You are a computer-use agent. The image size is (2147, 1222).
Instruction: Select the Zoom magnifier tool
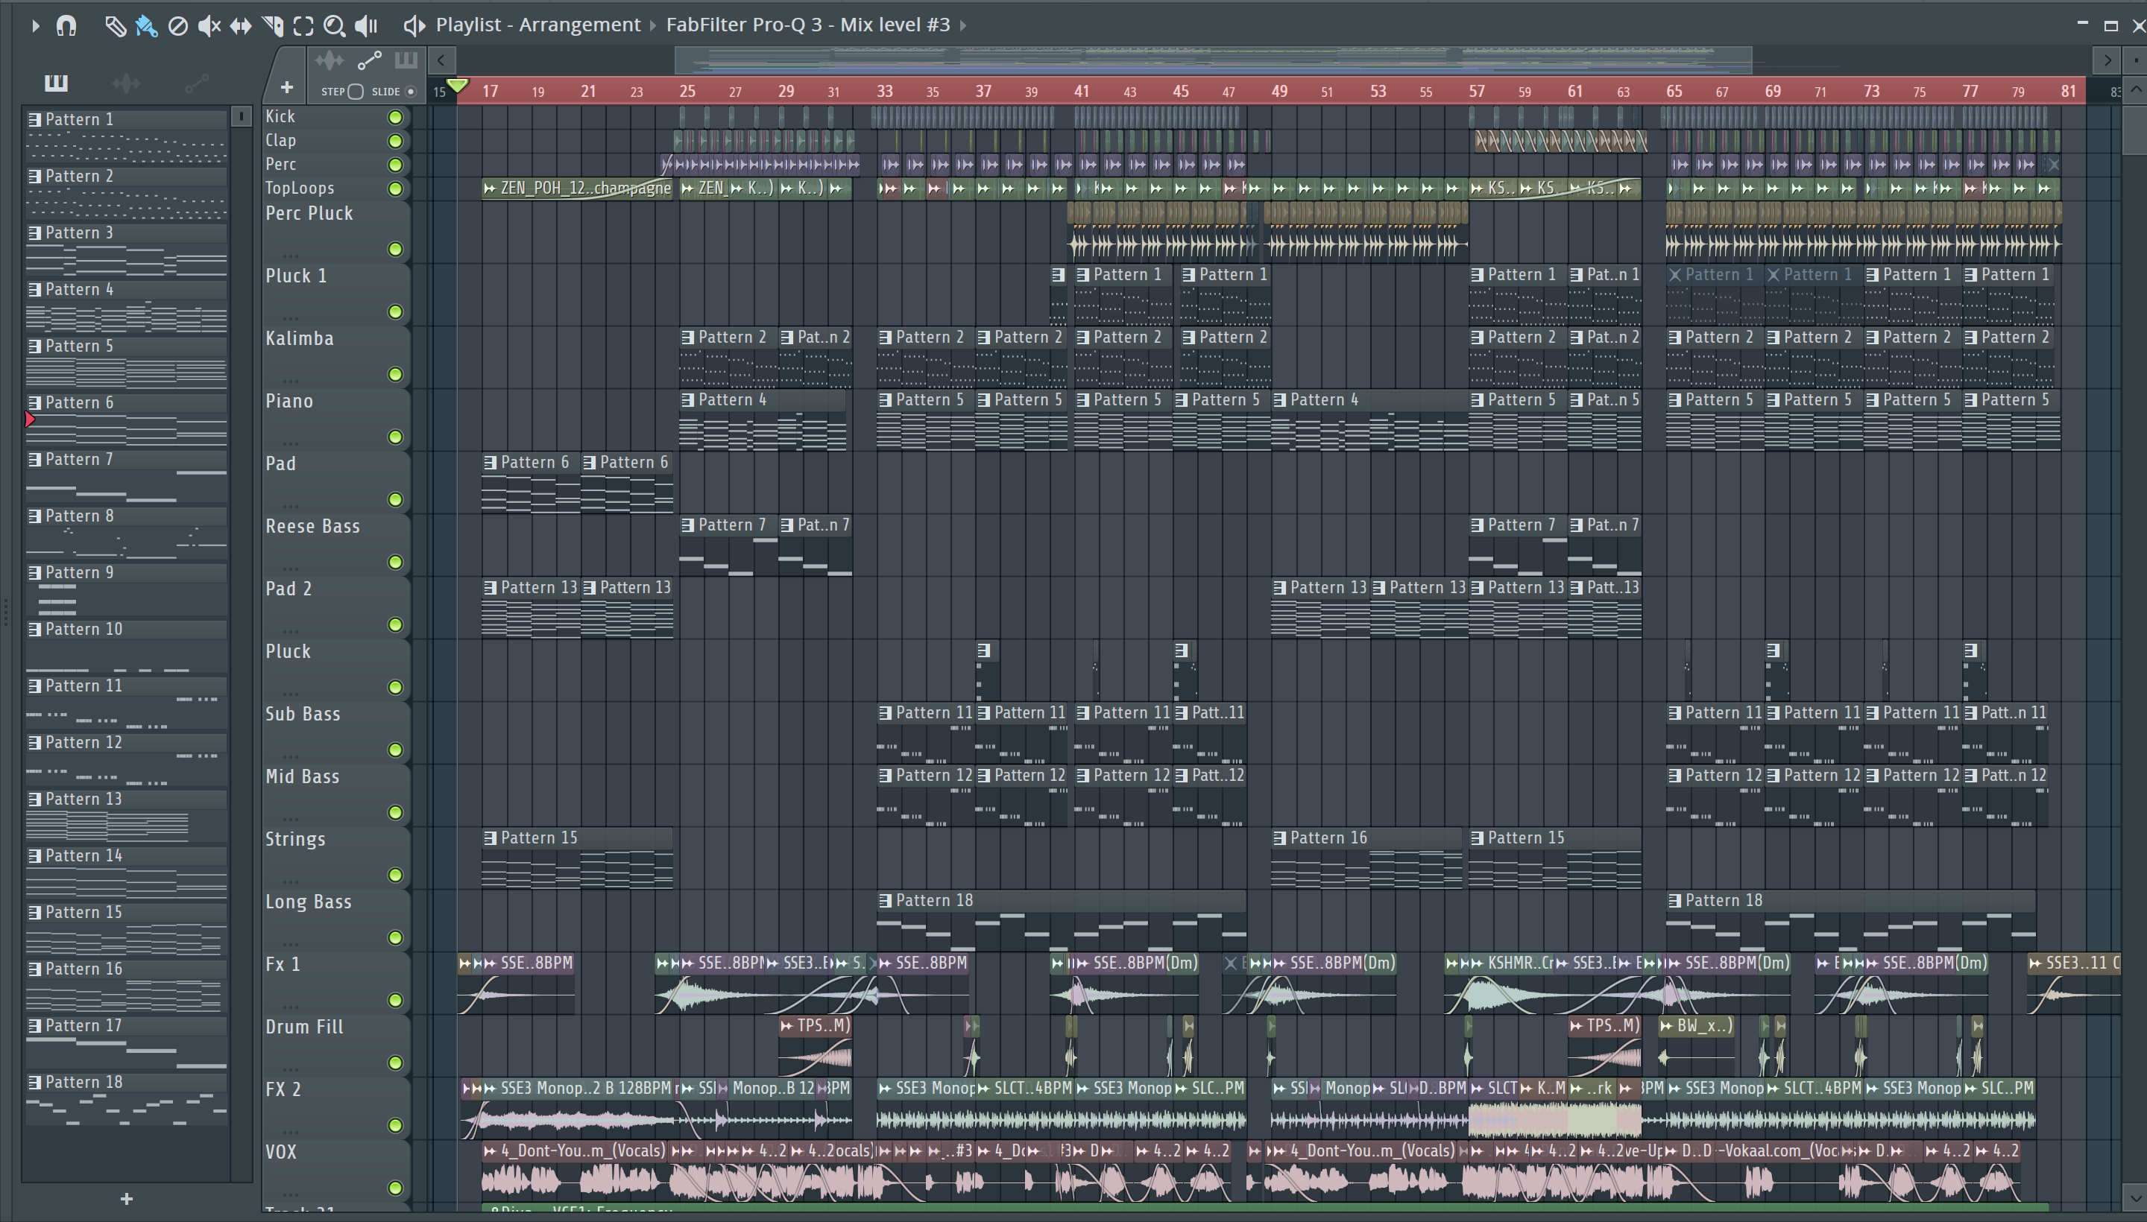(x=334, y=26)
